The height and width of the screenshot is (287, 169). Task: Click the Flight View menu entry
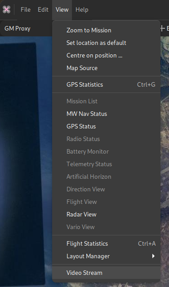(x=106, y=202)
